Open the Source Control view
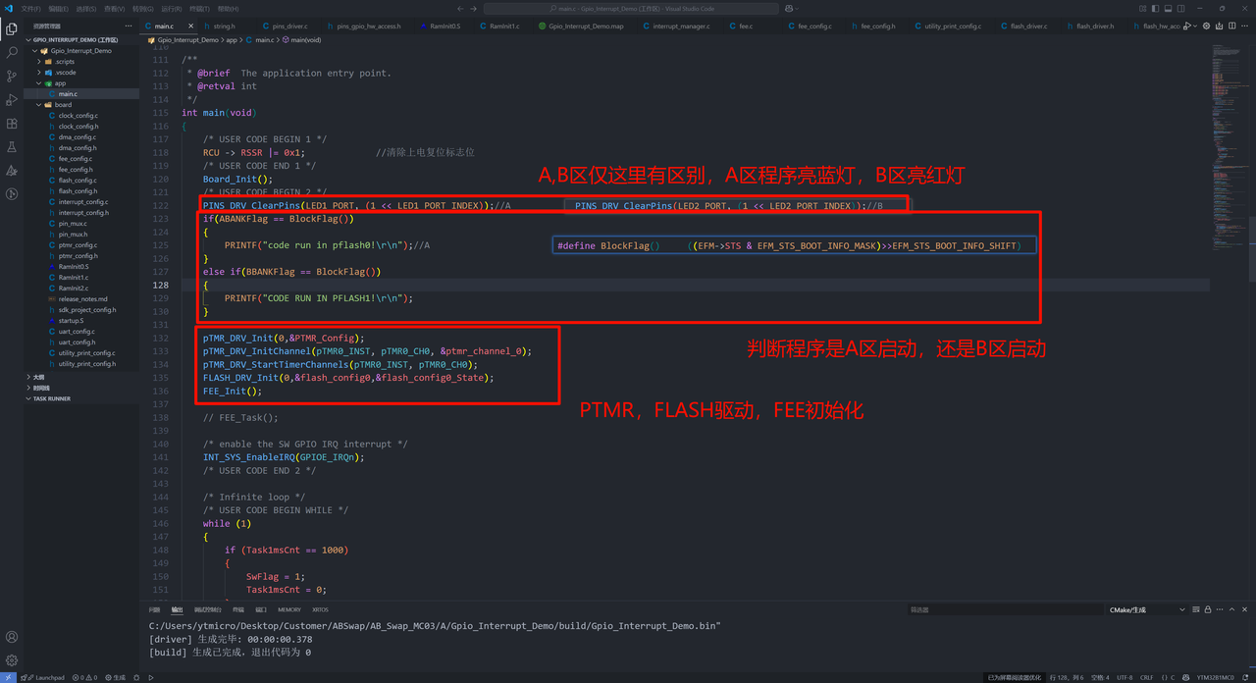This screenshot has height=683, width=1256. click(12, 76)
